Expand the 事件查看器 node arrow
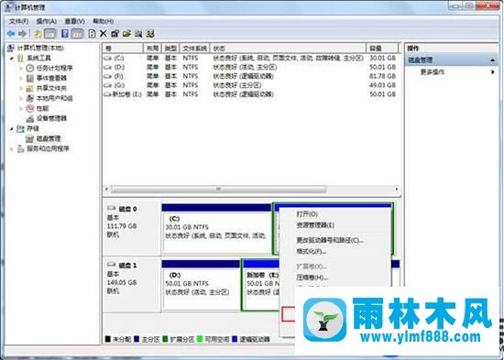504x360 pixels. 21,79
